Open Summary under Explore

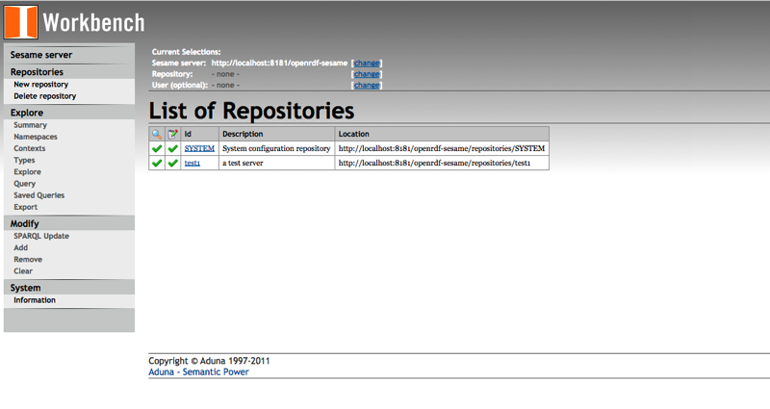pyautogui.click(x=30, y=125)
